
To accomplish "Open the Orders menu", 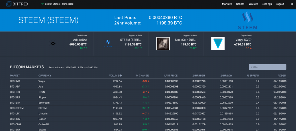I will click(x=240, y=4).
